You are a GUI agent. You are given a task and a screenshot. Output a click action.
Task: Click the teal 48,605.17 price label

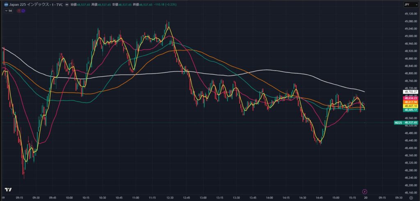click(410, 110)
